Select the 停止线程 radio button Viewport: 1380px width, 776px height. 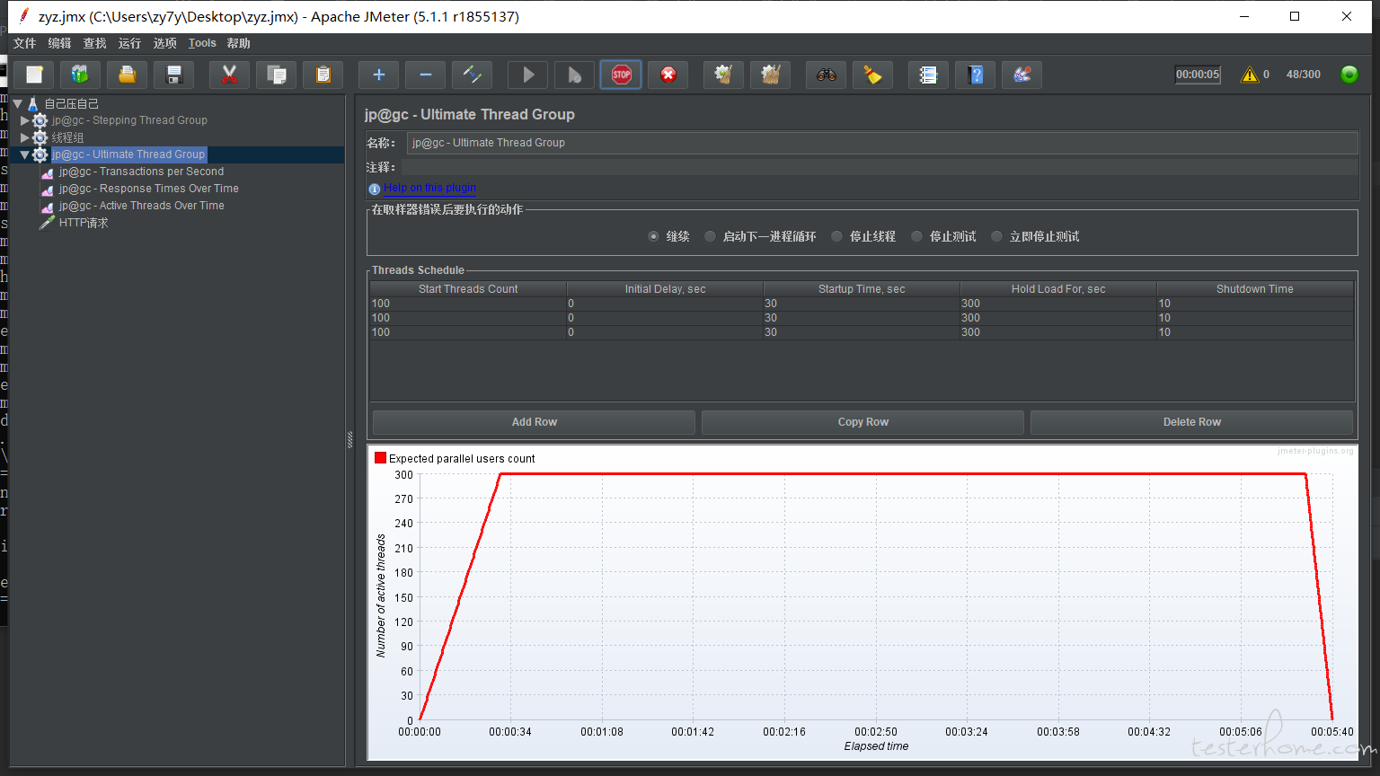[x=836, y=236]
